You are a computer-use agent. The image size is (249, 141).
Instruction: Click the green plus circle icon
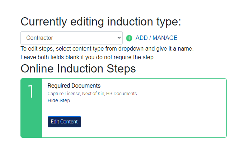[129, 38]
